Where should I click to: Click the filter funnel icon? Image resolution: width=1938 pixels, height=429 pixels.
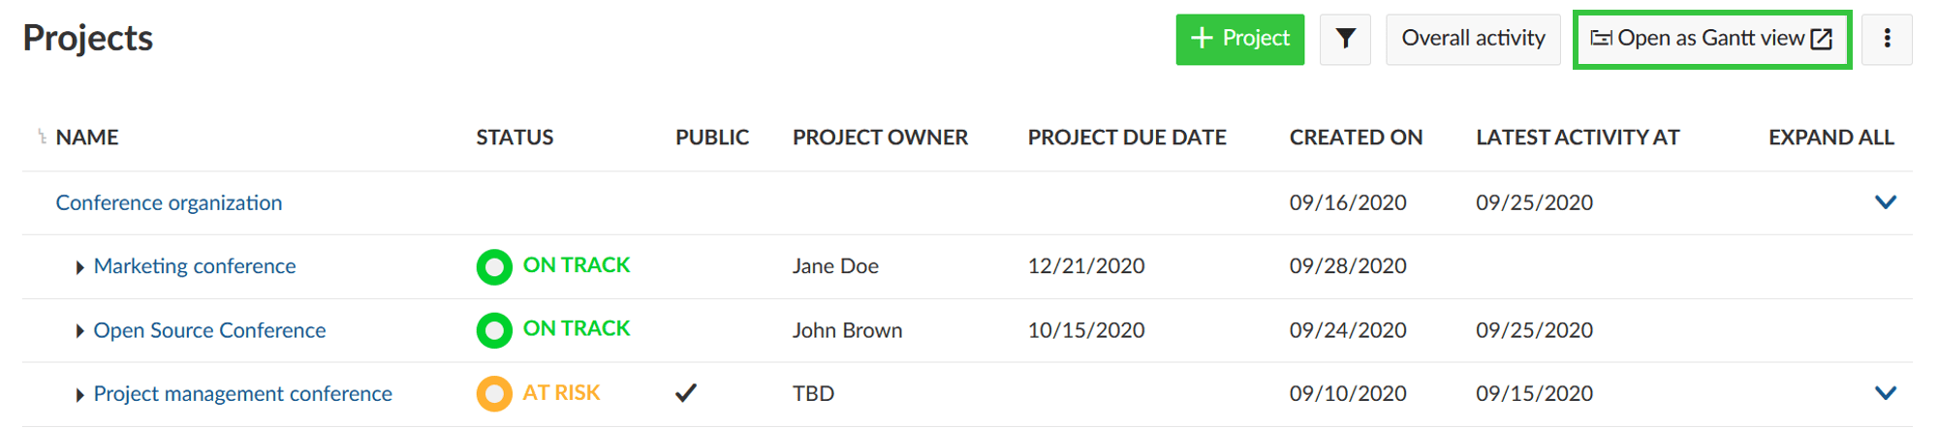[x=1345, y=39]
